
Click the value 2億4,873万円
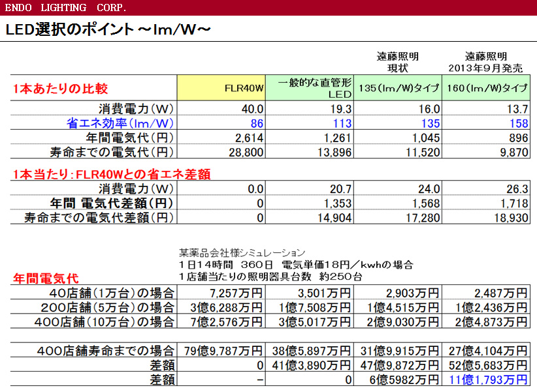(x=491, y=322)
